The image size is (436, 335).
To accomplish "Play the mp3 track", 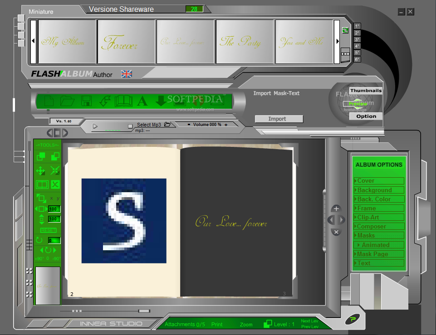I will click(x=95, y=126).
